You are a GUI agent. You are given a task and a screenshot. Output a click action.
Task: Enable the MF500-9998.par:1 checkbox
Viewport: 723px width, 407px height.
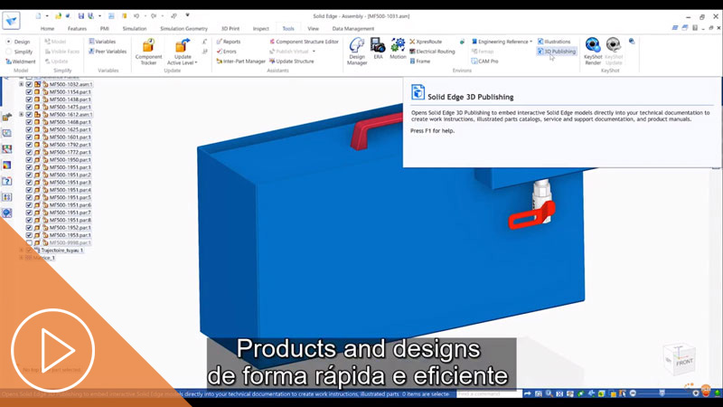[29, 243]
